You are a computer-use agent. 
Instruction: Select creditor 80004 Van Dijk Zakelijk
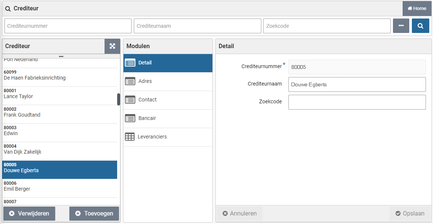(x=59, y=149)
